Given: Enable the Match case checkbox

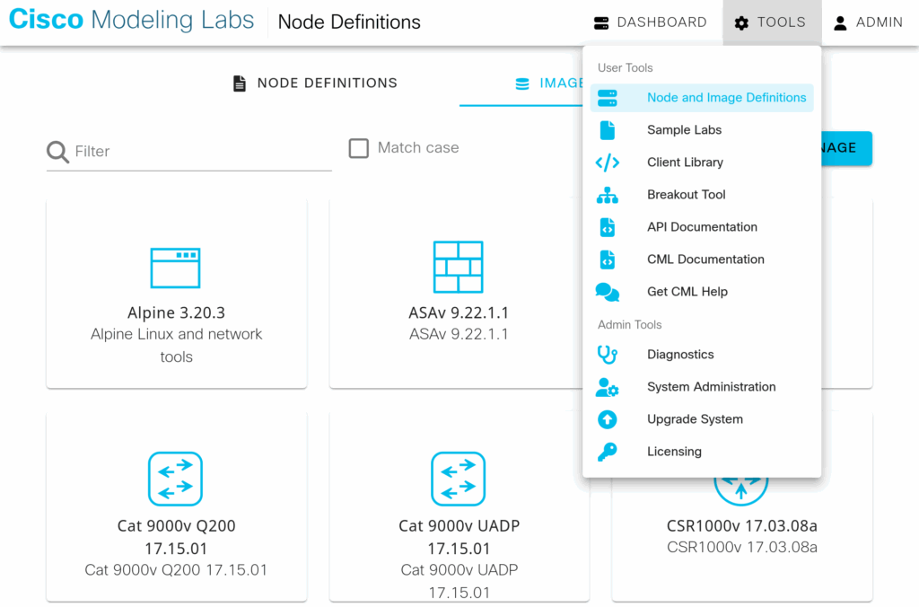Looking at the screenshot, I should point(359,148).
